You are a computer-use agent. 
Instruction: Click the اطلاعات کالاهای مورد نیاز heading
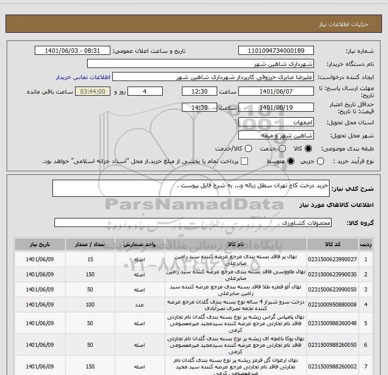point(337,205)
